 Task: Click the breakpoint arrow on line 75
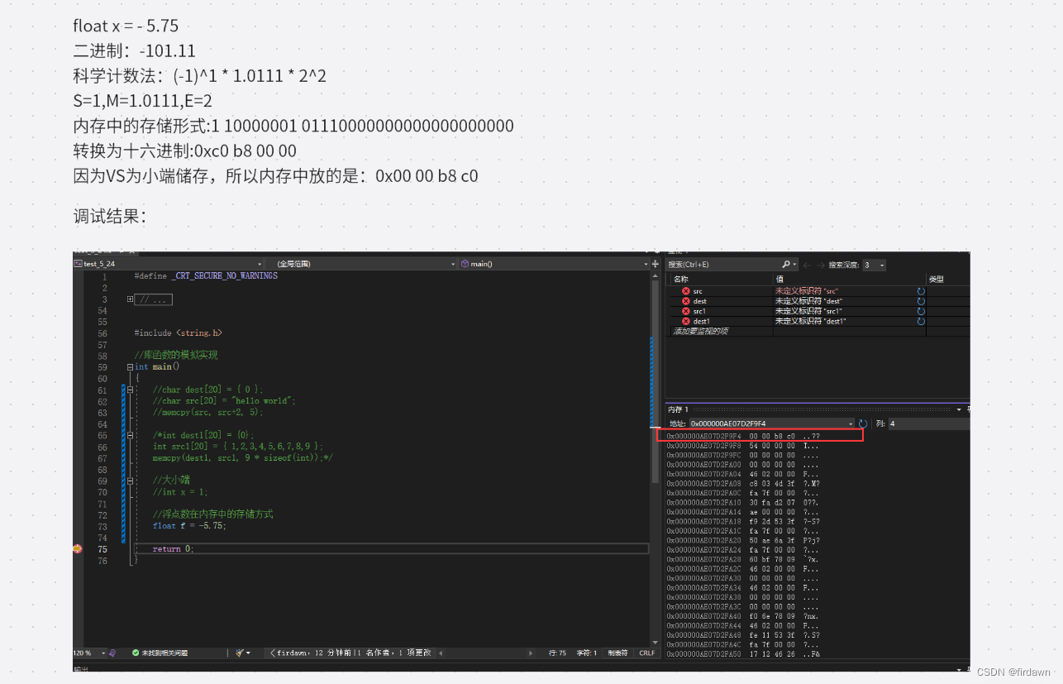click(78, 548)
